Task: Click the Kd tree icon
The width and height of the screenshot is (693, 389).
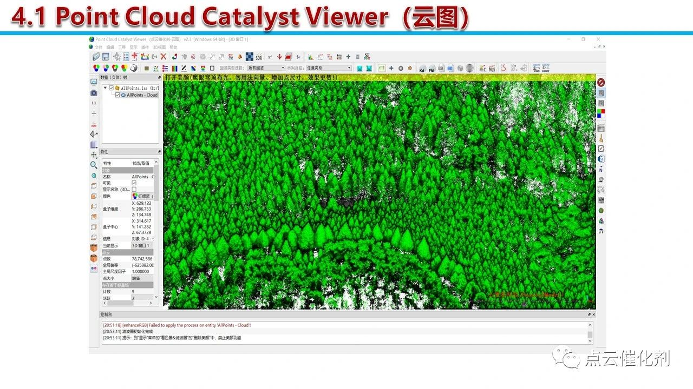Action: pyautogui.click(x=422, y=69)
